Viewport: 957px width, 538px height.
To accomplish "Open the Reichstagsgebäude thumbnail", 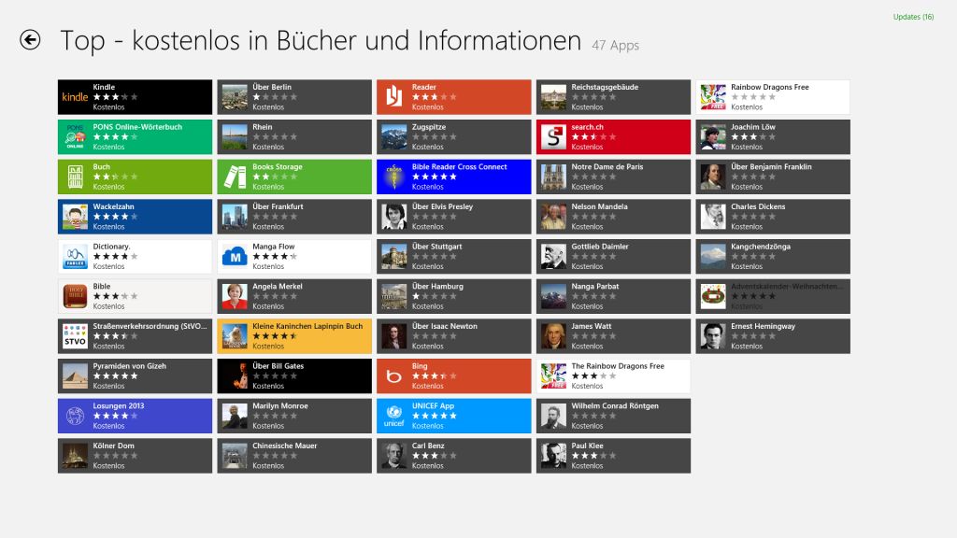I will pos(554,97).
